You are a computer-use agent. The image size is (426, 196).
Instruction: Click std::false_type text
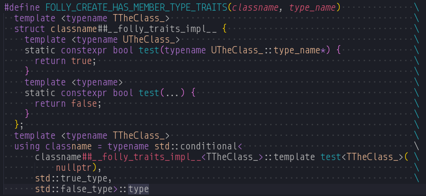74,189
